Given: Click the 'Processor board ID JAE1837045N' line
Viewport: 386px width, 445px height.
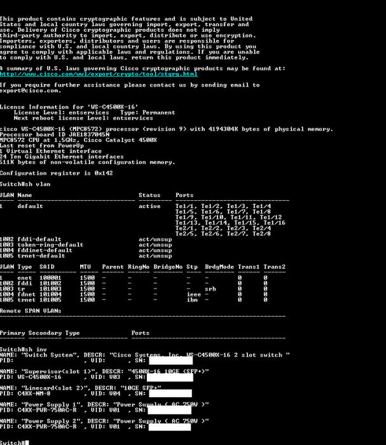Looking at the screenshot, I should click(55, 135).
